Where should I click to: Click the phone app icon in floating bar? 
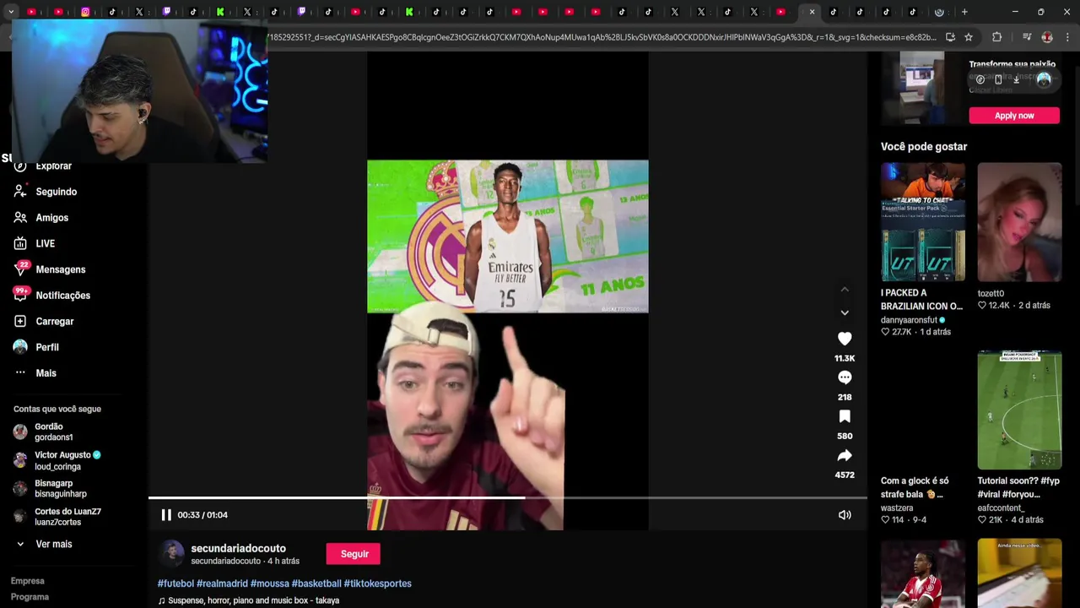point(998,79)
